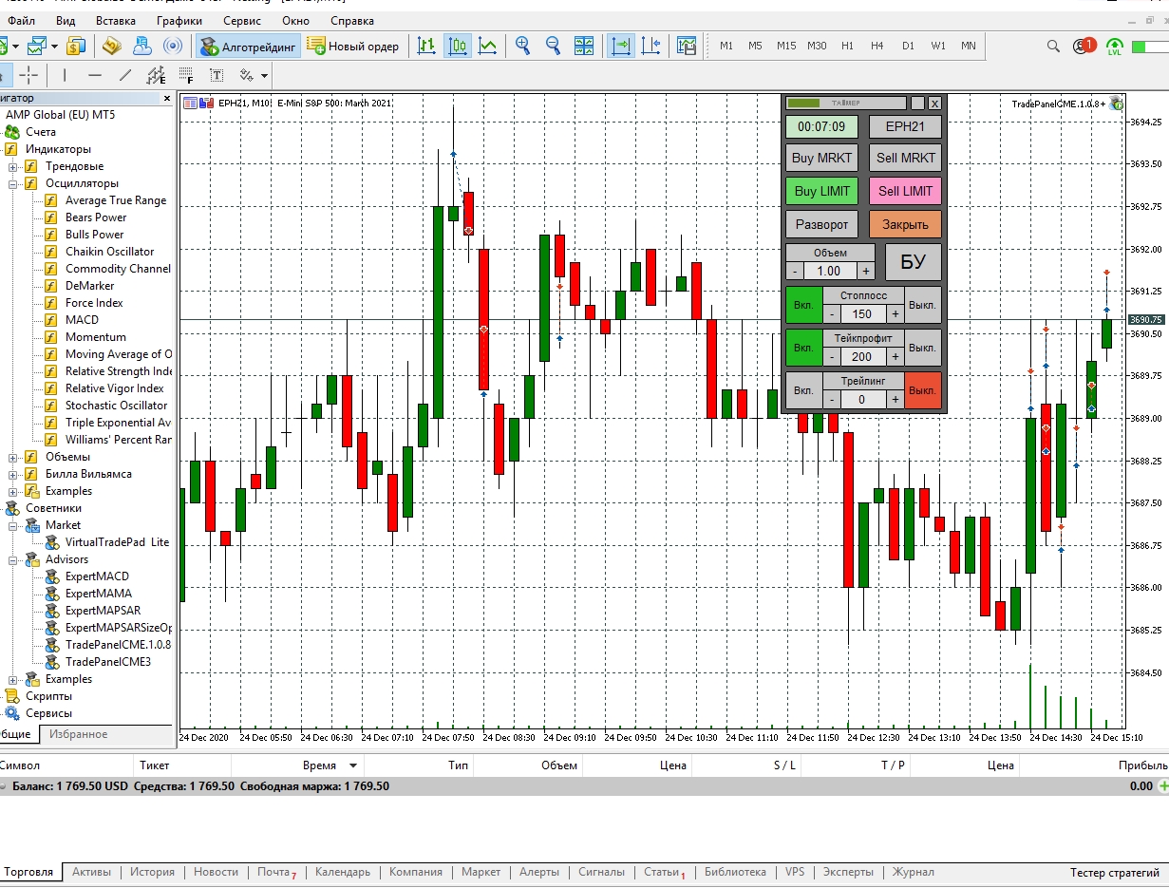The image size is (1169, 888).
Task: Select MACD indicator in Navigator
Action: tap(82, 320)
